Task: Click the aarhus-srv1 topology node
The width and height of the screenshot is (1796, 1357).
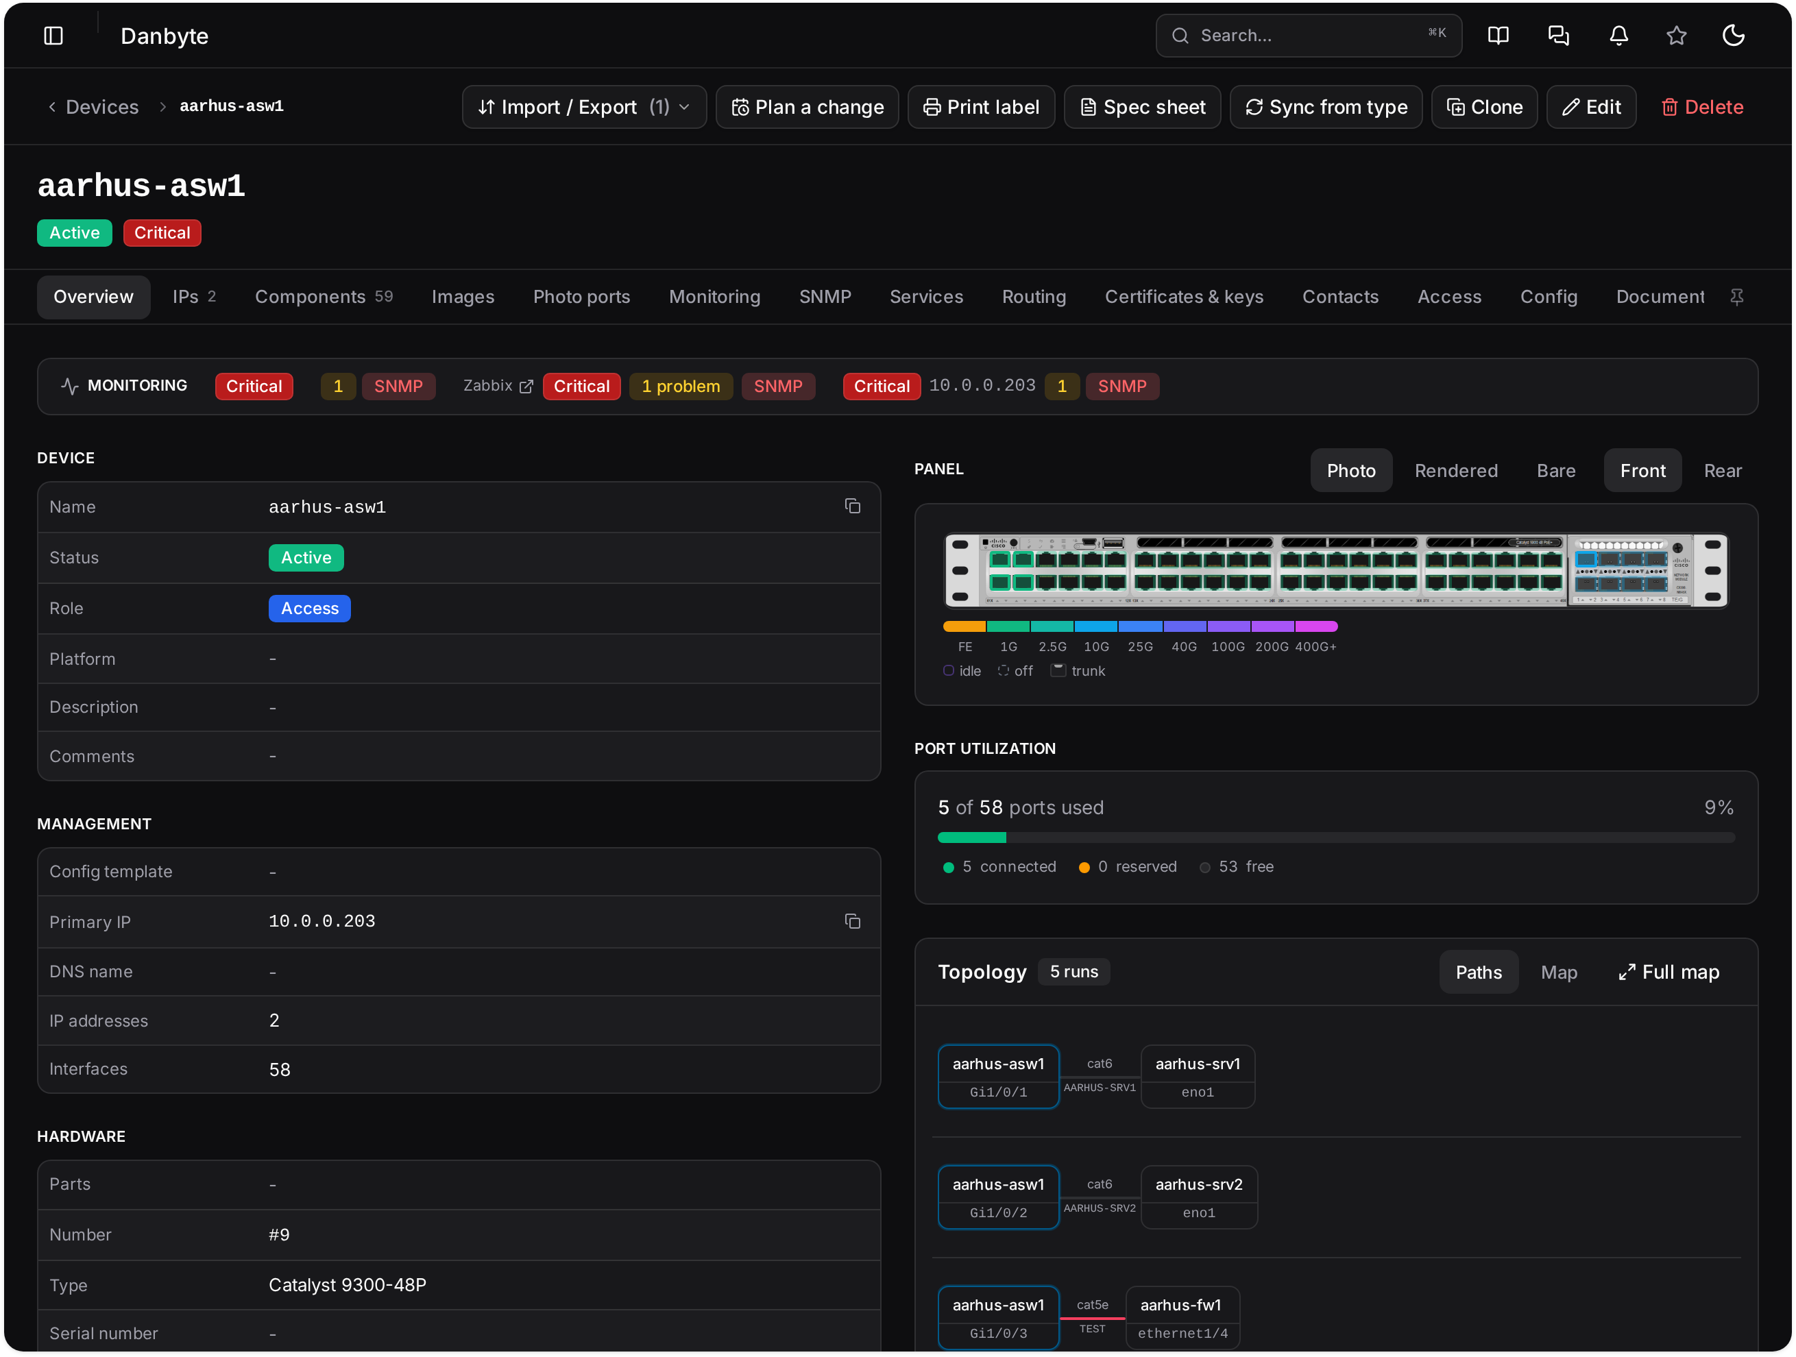Action: pos(1198,1077)
